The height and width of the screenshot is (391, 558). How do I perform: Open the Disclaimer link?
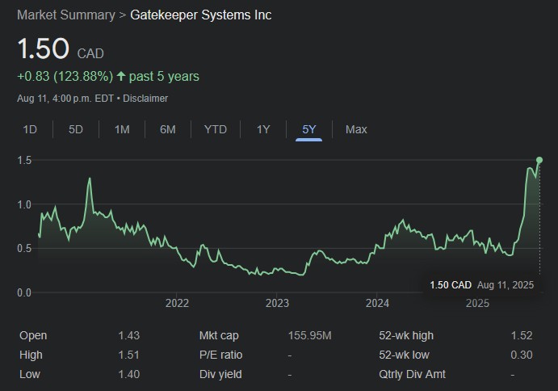[x=145, y=99]
